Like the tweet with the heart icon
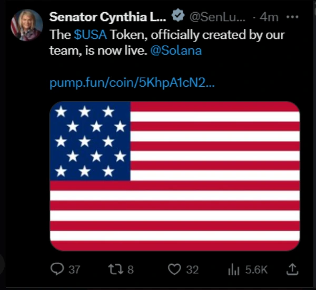This screenshot has height=290, width=316. [x=174, y=270]
